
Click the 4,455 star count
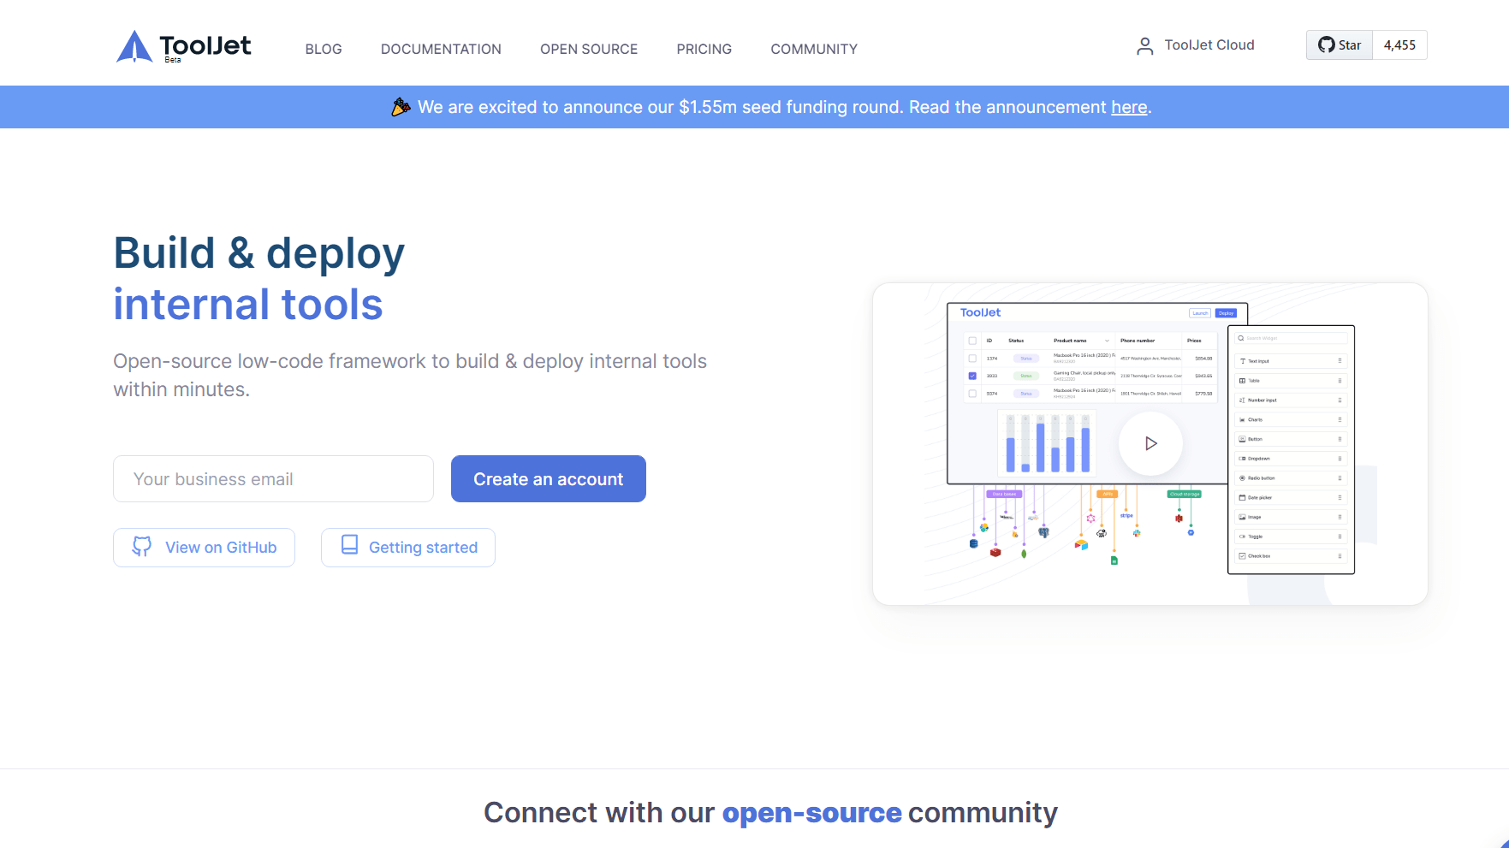pyautogui.click(x=1399, y=45)
